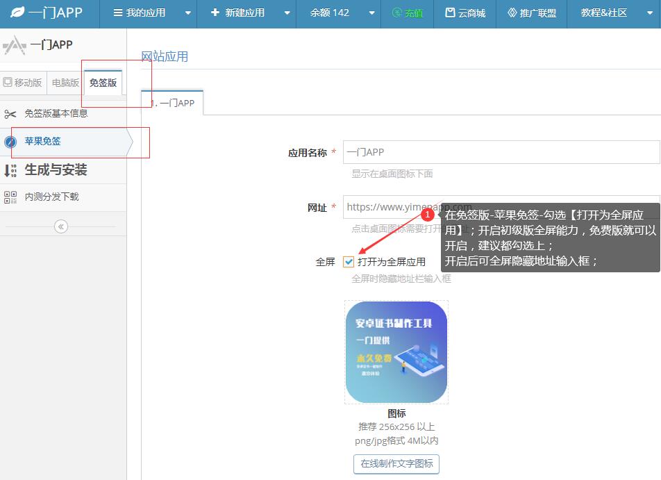
Task: Click the 推广联盟 diamond icon
Action: [512, 13]
